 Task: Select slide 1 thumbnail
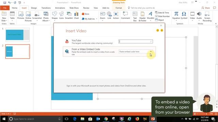[x=18, y=35]
